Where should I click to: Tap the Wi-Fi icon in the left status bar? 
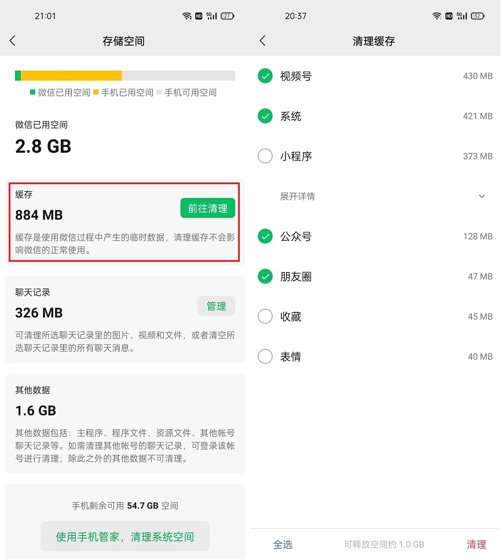[187, 16]
